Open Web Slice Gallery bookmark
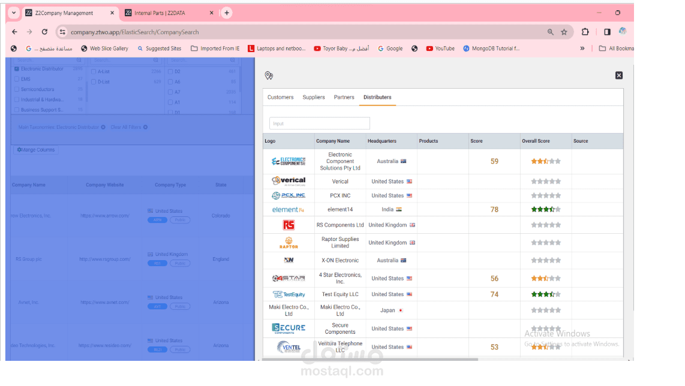The height and width of the screenshot is (386, 685). pyautogui.click(x=104, y=49)
